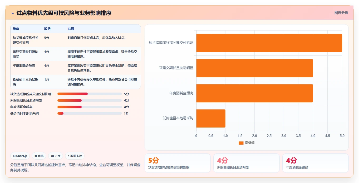Image resolution: width=359 pixels, height=183 pixels.
Task: Click the 1分 value beside the last progress bar
Action: pos(126,113)
